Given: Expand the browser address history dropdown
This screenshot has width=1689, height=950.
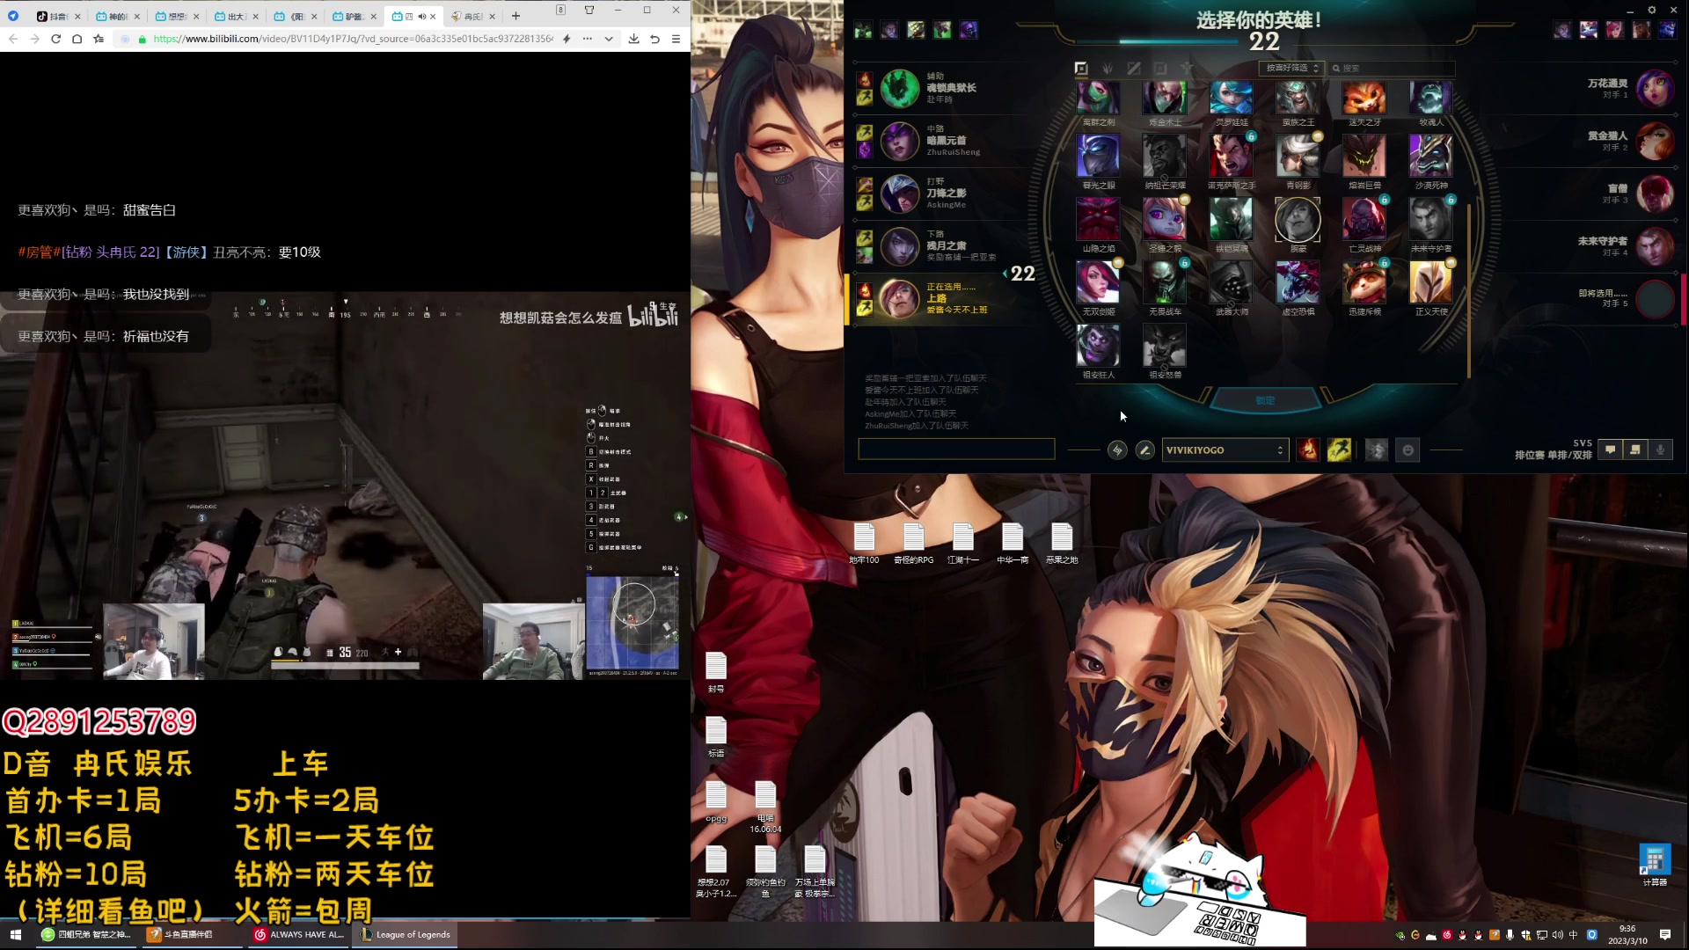Looking at the screenshot, I should 608,39.
